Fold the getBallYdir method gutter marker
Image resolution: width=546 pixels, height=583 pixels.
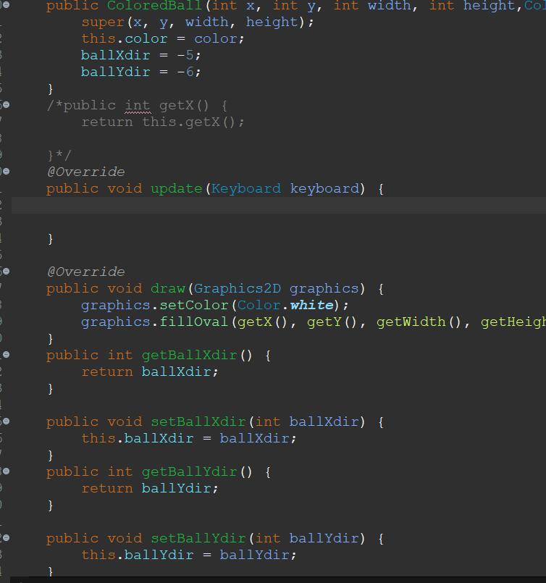6,471
